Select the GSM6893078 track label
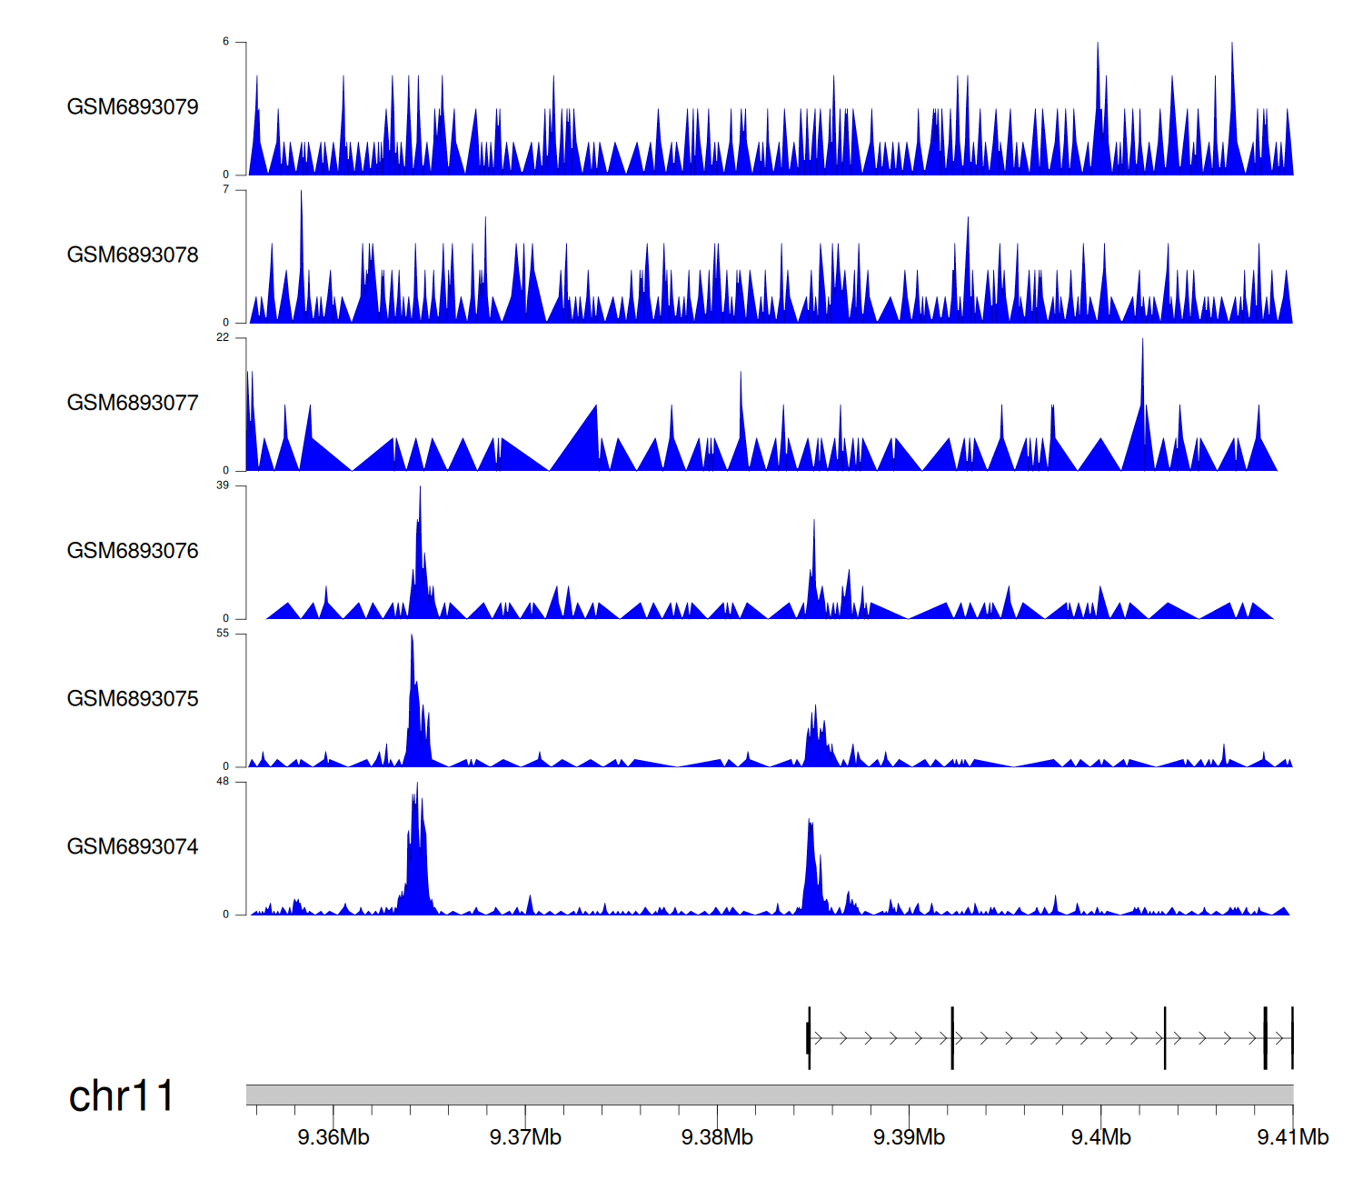Screen dimensions: 1363x1200 (x=133, y=255)
